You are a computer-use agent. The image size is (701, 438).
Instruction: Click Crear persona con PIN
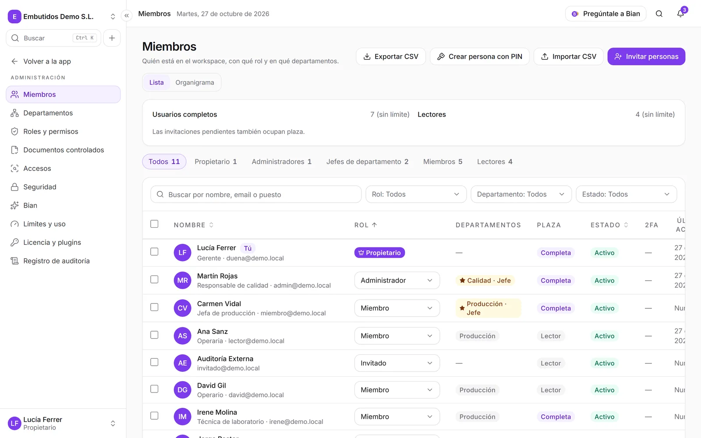(480, 57)
